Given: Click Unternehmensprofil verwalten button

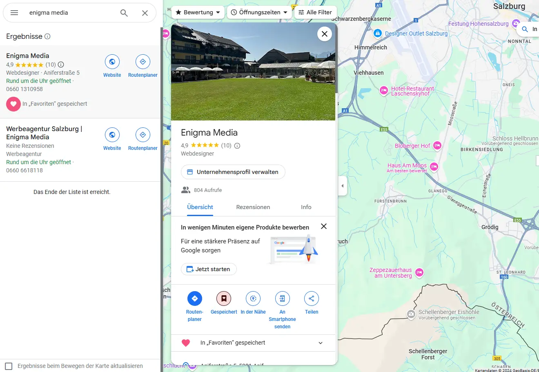Looking at the screenshot, I should tap(233, 172).
